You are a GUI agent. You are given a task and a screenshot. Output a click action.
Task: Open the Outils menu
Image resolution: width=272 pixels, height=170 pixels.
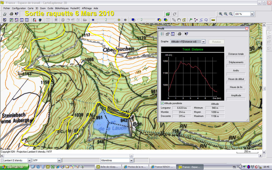click(x=50, y=8)
